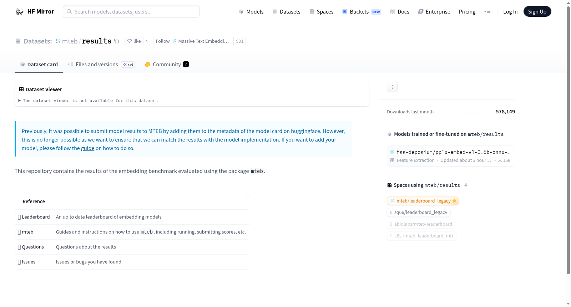Screen dimensions: 571x307
Task: Click the downloads value 578,149
Action: (505, 112)
